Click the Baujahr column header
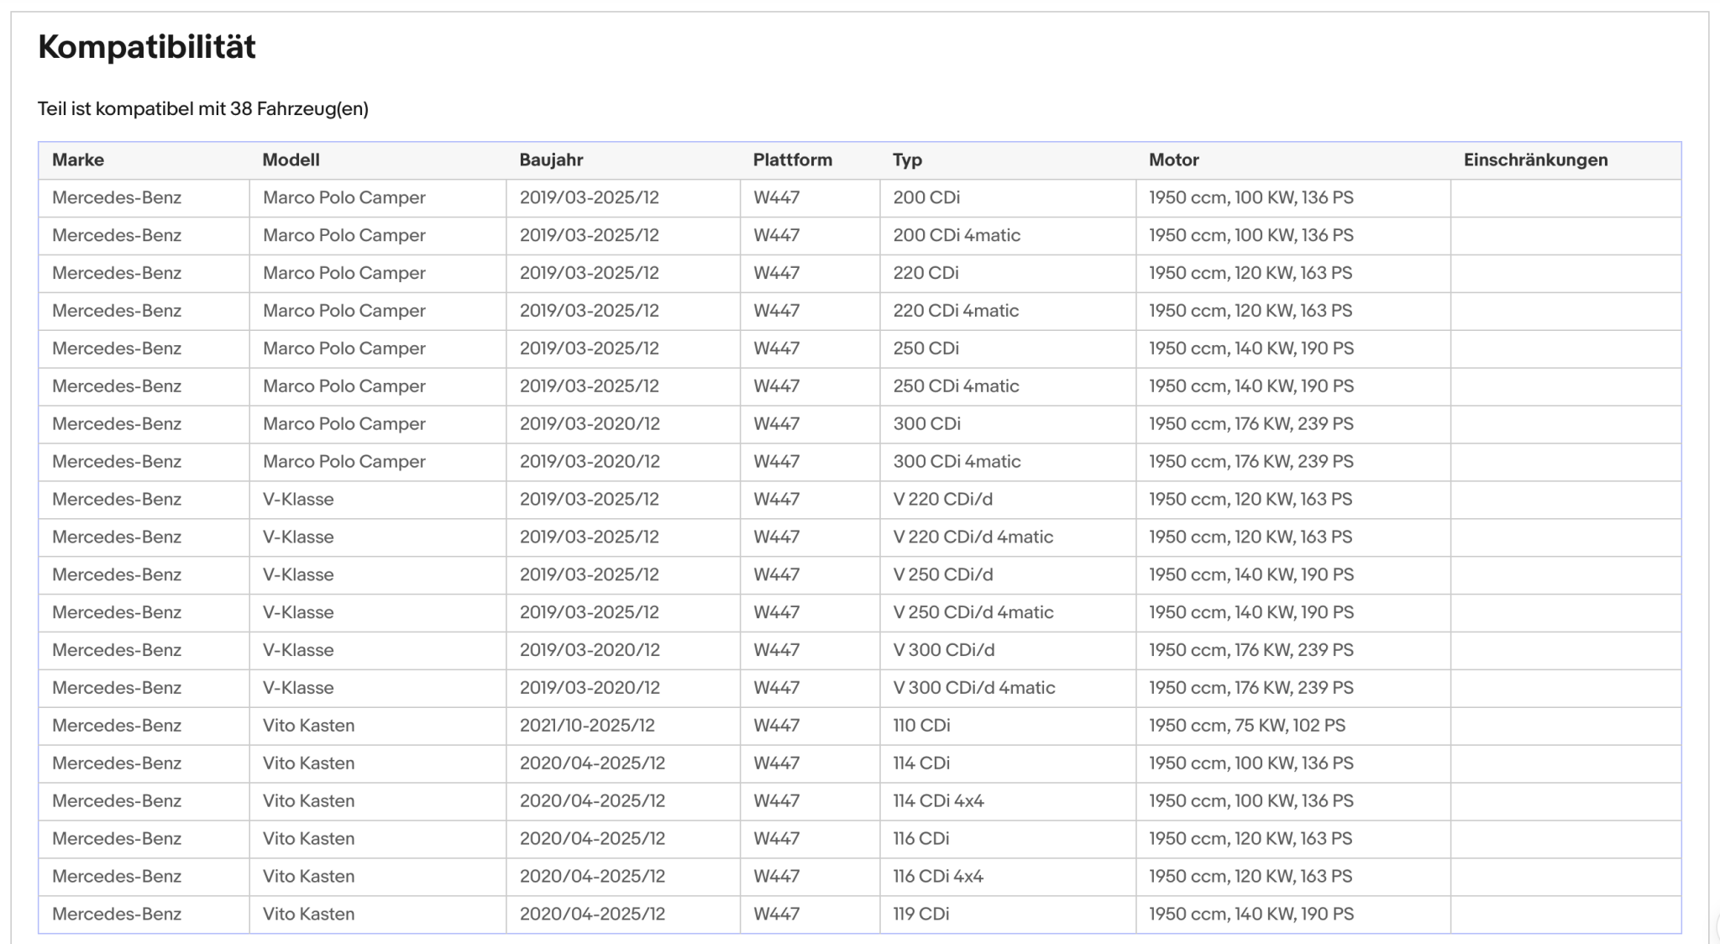This screenshot has height=944, width=1720. (x=551, y=160)
